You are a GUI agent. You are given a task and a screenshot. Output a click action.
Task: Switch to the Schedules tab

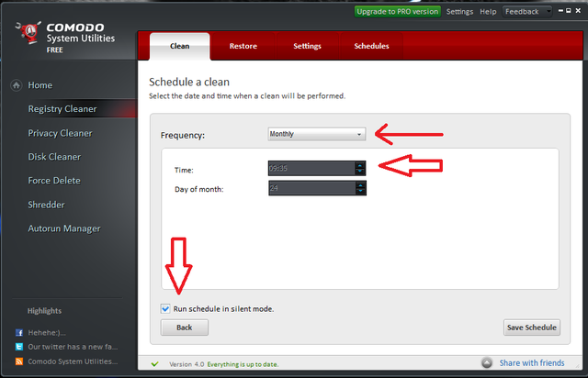371,46
